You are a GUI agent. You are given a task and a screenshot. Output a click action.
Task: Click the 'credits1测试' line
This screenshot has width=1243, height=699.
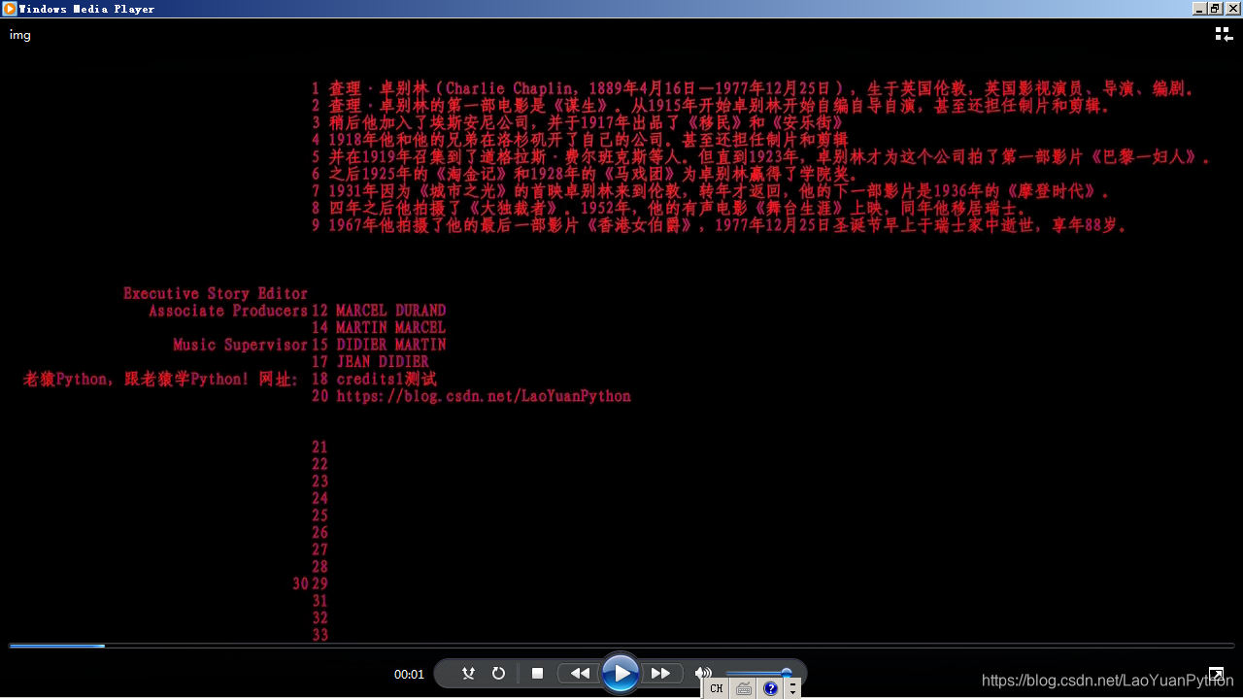(x=386, y=379)
